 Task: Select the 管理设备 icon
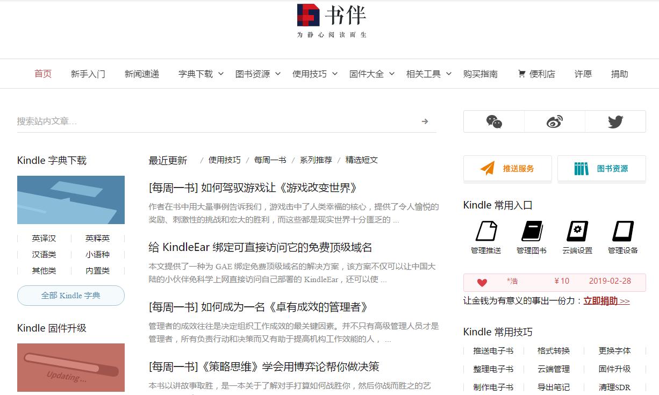(622, 231)
